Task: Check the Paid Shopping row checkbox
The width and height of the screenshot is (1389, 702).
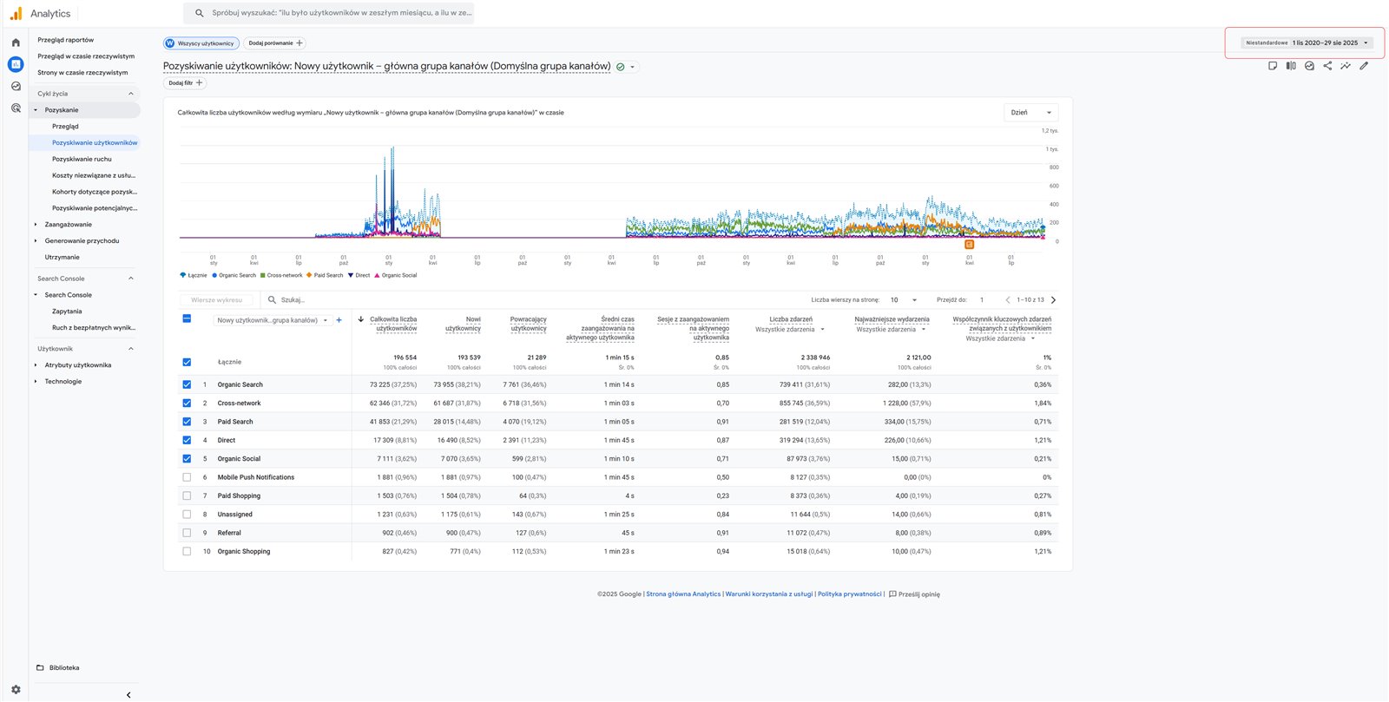Action: (187, 495)
